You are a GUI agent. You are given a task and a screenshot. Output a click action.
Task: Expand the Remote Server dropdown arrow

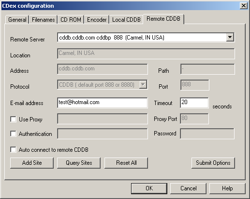(x=230, y=38)
